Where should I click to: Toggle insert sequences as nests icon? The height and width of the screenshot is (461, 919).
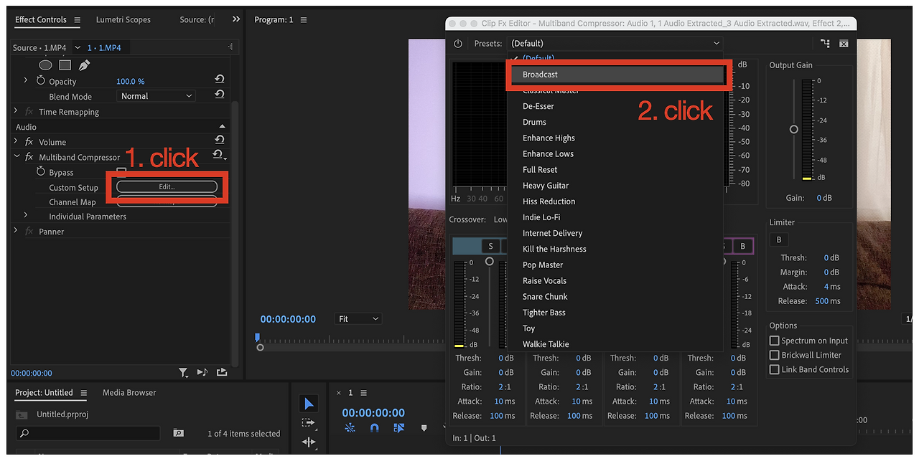point(350,427)
